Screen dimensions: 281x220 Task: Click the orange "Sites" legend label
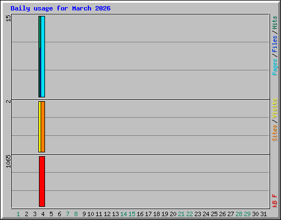click(275, 133)
